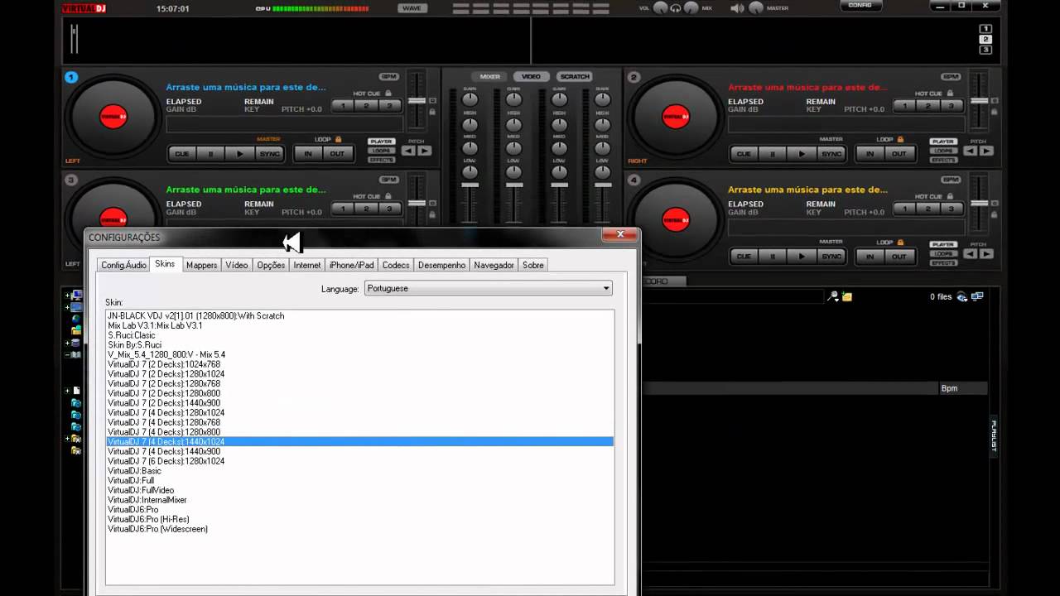Image resolution: width=1060 pixels, height=596 pixels.
Task: Show the EFFECTS panel on deck 1
Action: coord(382,160)
